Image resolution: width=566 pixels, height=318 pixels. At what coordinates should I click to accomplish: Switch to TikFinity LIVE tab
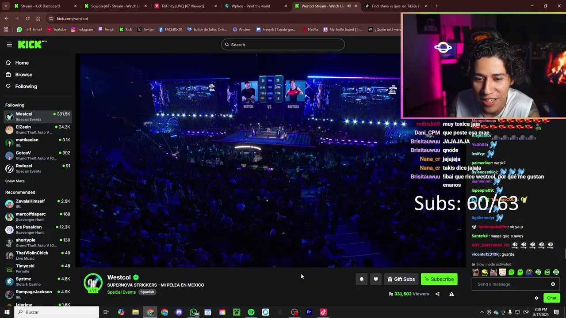coord(186,6)
